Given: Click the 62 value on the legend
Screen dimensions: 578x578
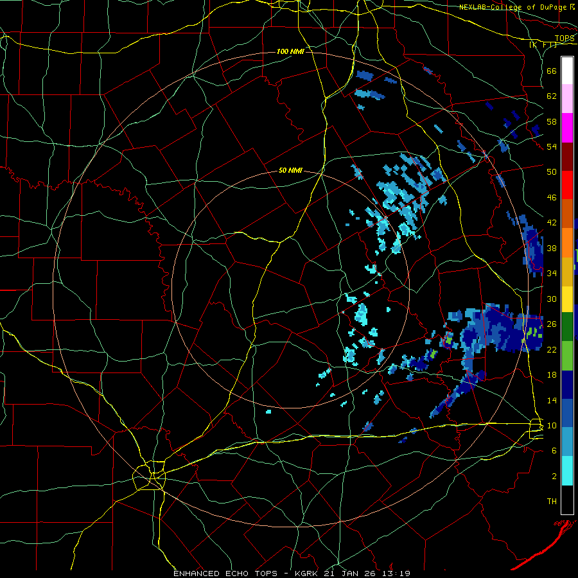Looking at the screenshot, I should (552, 96).
